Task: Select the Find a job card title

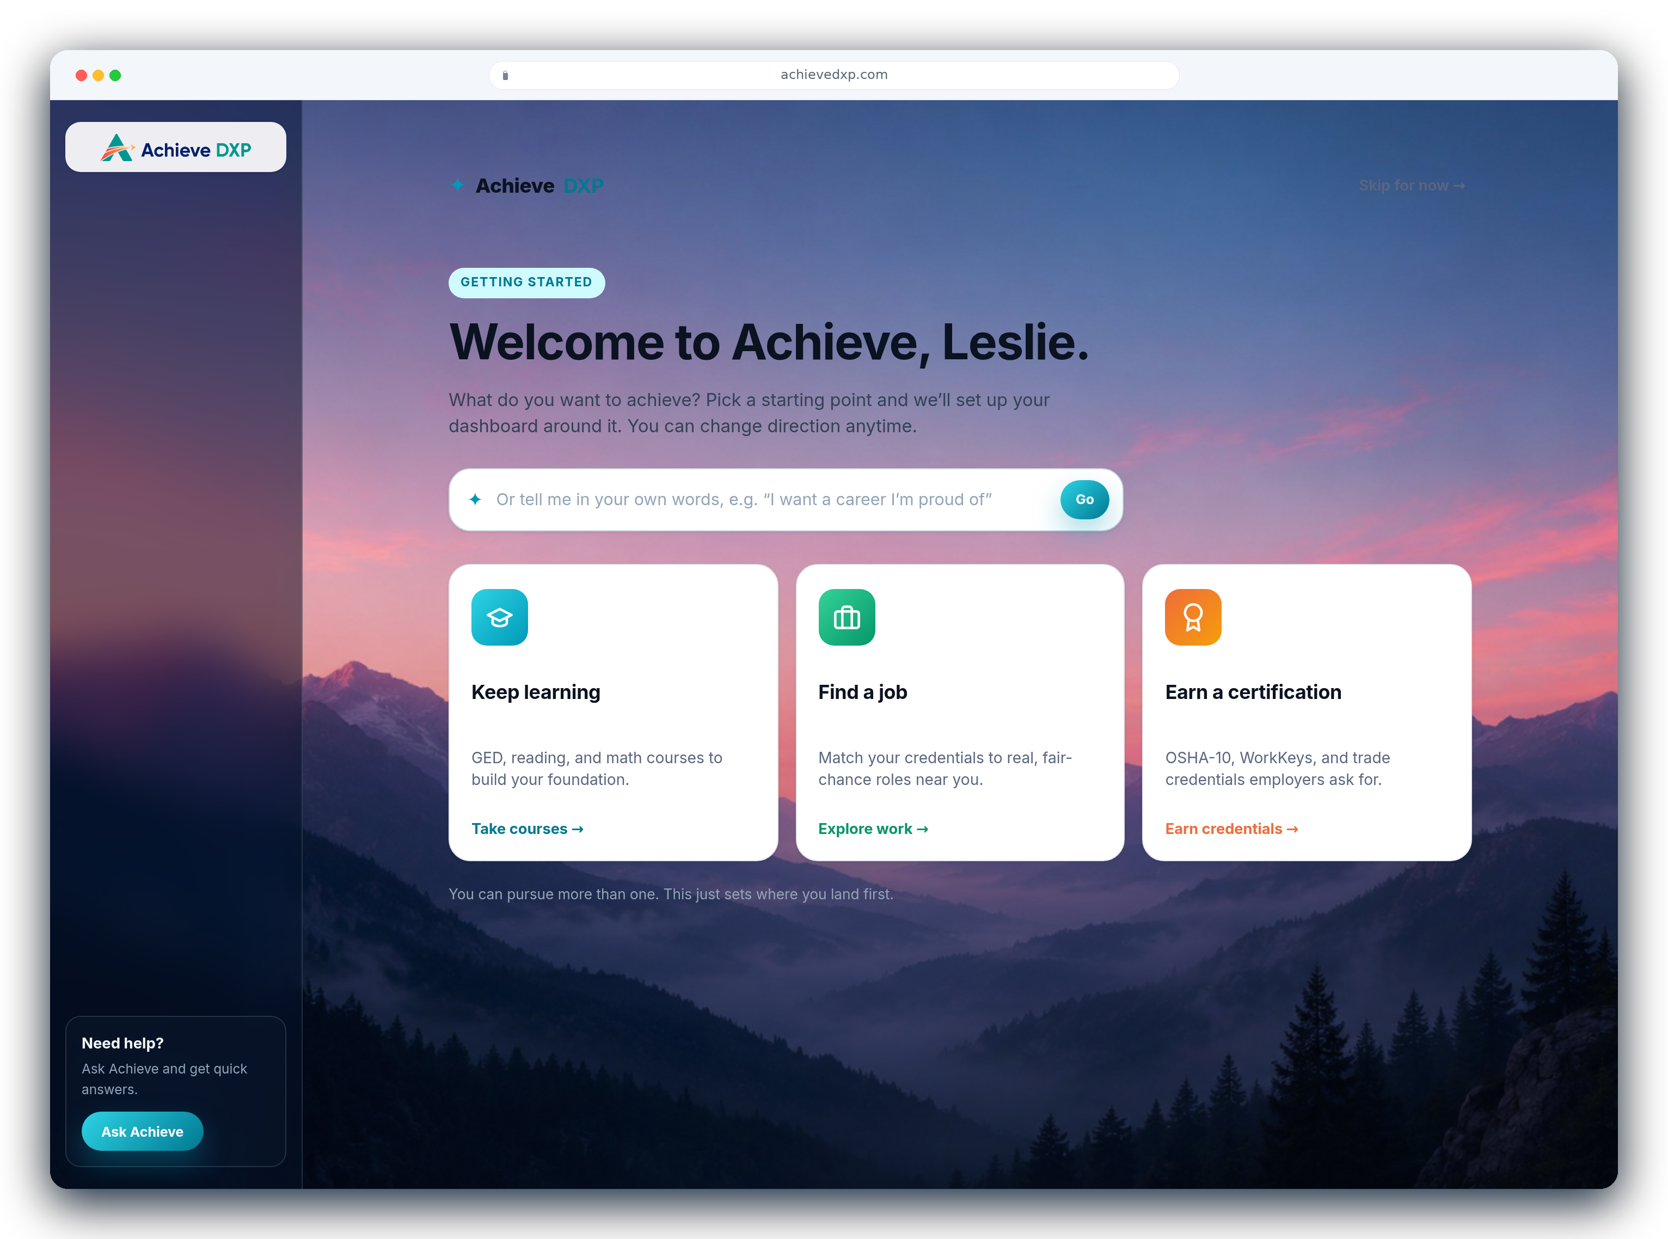Action: (862, 692)
